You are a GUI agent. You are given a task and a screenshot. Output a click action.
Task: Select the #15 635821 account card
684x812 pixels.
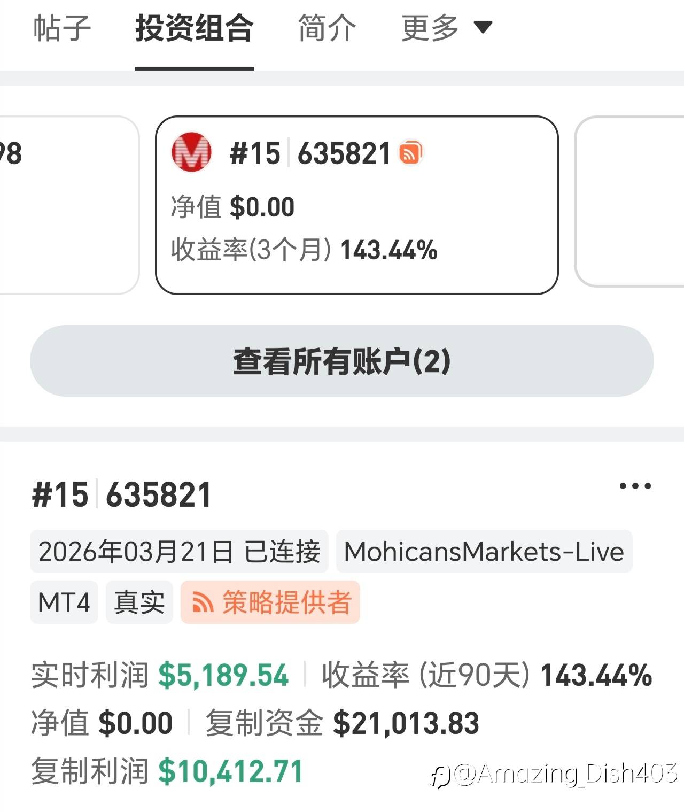tap(357, 205)
